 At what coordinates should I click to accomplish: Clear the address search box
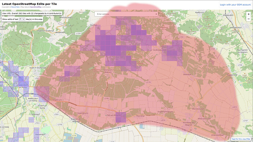pyautogui.click(x=156, y=14)
